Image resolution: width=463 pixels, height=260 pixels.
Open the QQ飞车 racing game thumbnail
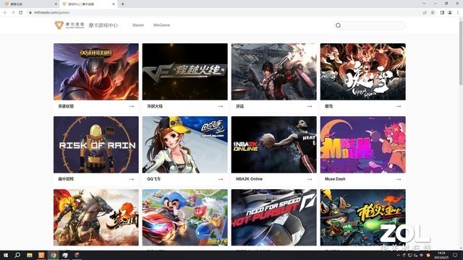click(x=185, y=144)
